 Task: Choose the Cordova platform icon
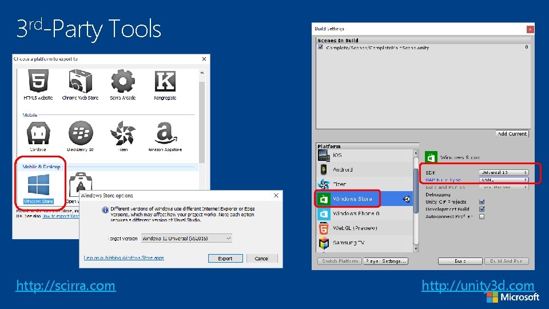tap(38, 133)
